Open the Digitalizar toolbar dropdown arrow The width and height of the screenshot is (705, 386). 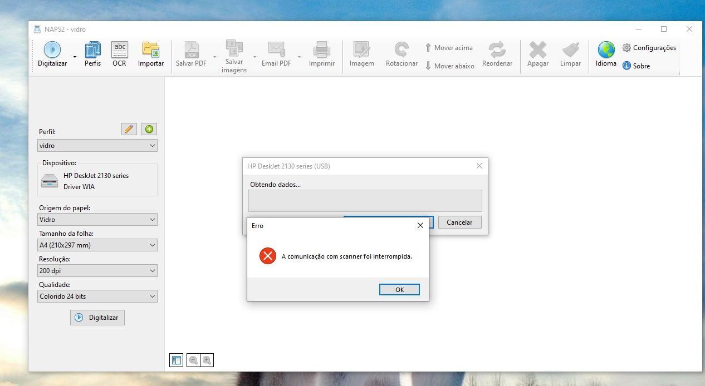(x=75, y=57)
